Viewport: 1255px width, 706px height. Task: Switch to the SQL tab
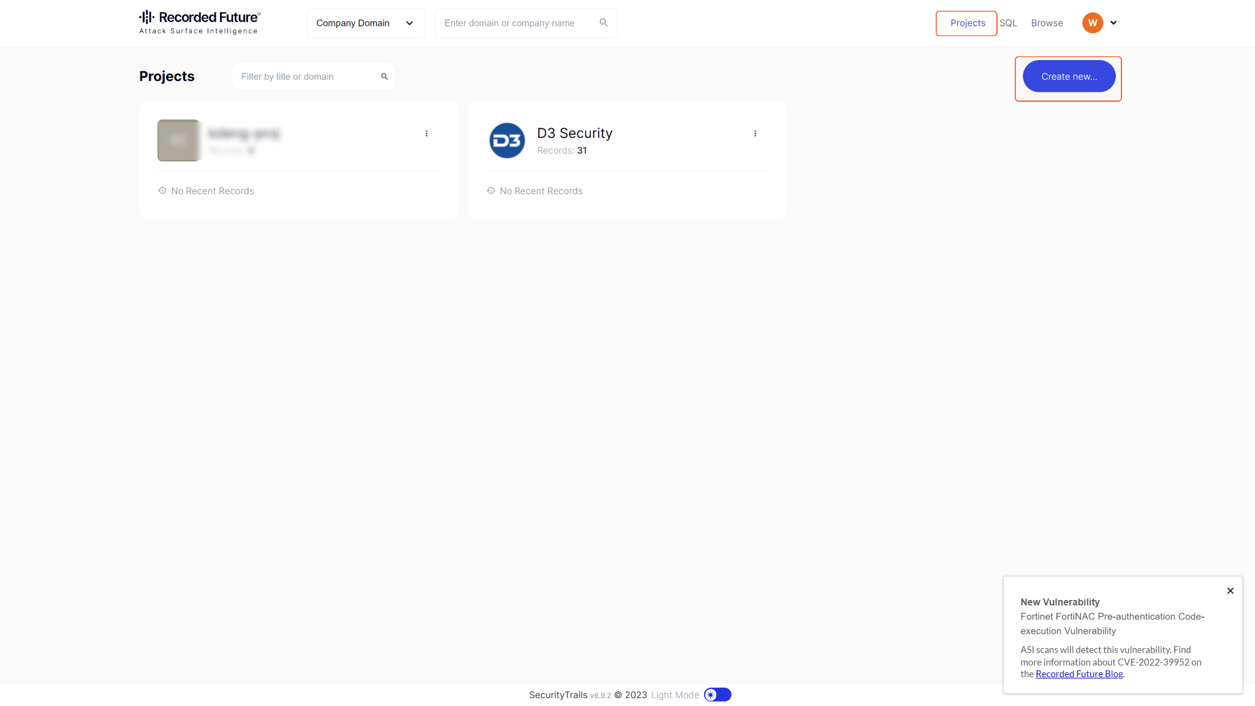[1008, 23]
